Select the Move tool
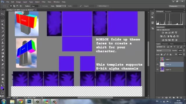 (3, 14)
